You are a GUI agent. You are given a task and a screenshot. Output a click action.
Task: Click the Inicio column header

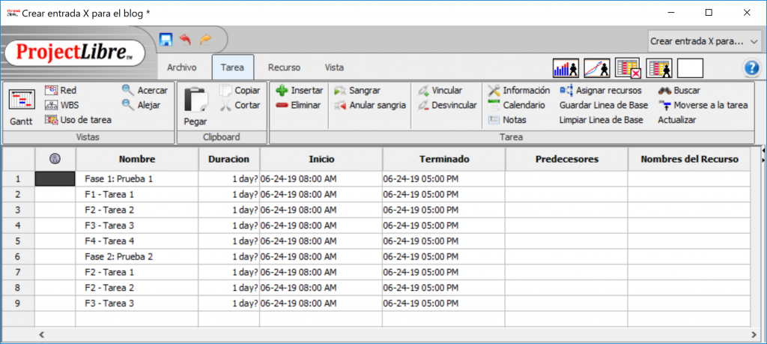point(321,159)
